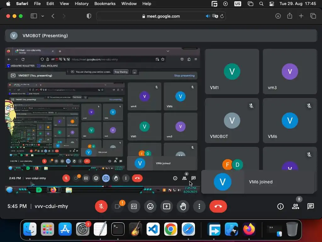This screenshot has width=322, height=242.
Task: Open GarageBand from the Dock
Action: (135, 229)
